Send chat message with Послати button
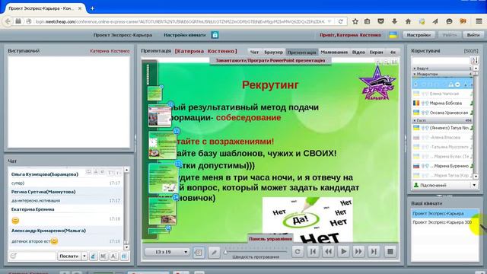 point(69,256)
